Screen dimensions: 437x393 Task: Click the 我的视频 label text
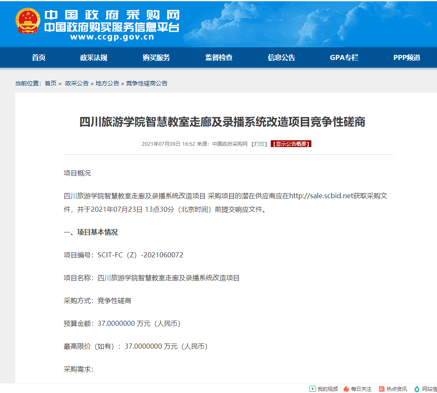[328, 389]
